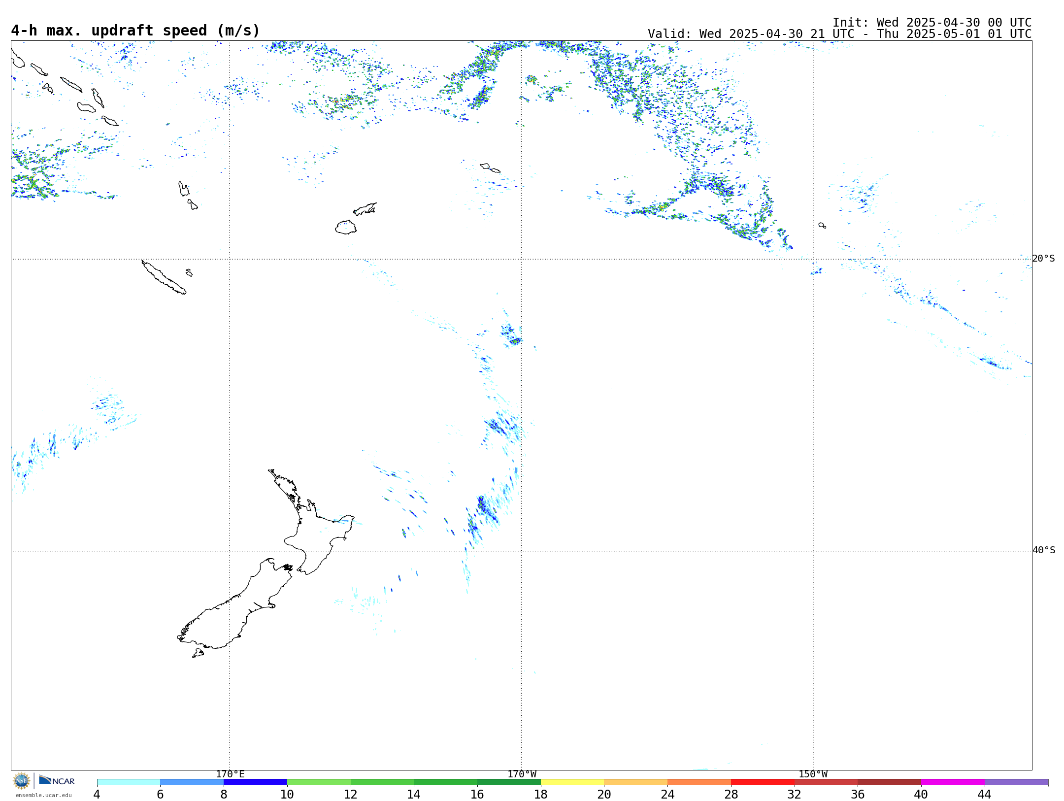Screen dimensions: 1064x801
Task: Click the light green 10–12 color swatch
Action: pos(319,782)
